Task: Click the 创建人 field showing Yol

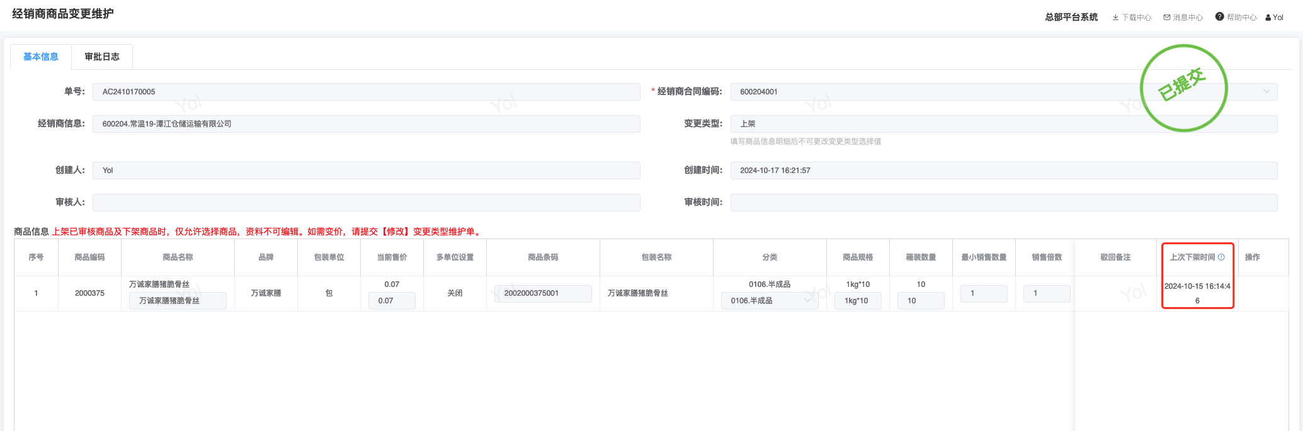Action: [367, 171]
